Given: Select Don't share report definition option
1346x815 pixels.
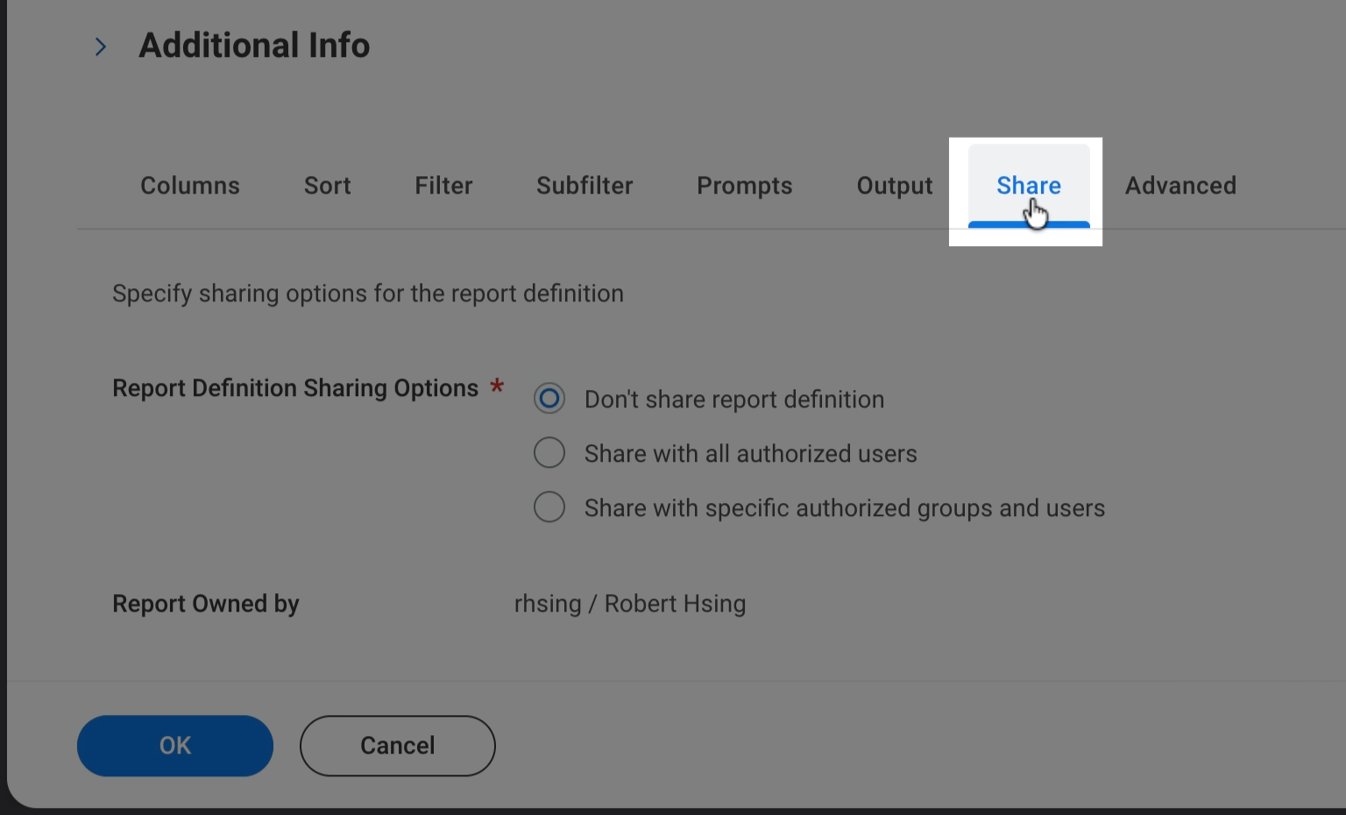Looking at the screenshot, I should click(549, 399).
